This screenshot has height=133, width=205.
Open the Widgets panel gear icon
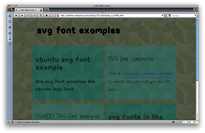coord(10,22)
